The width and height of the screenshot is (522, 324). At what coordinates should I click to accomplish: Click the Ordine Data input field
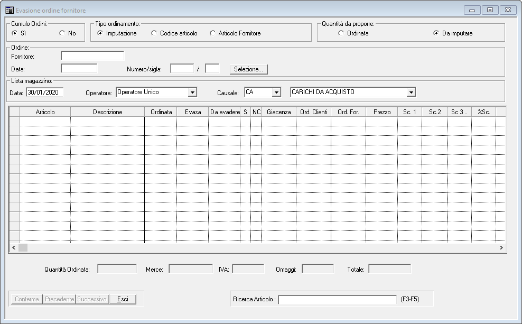click(x=79, y=68)
